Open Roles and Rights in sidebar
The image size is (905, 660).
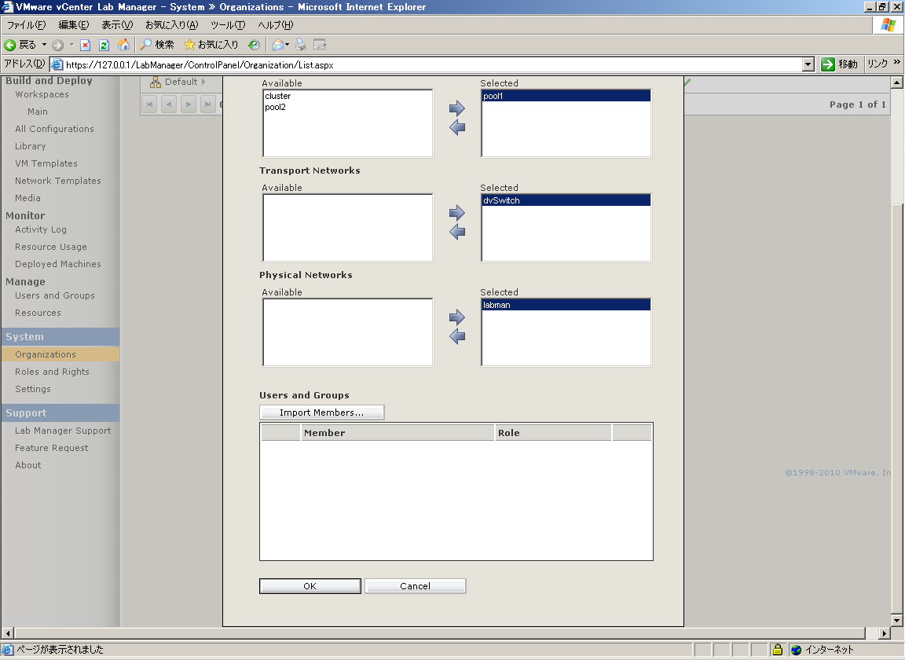pos(52,372)
